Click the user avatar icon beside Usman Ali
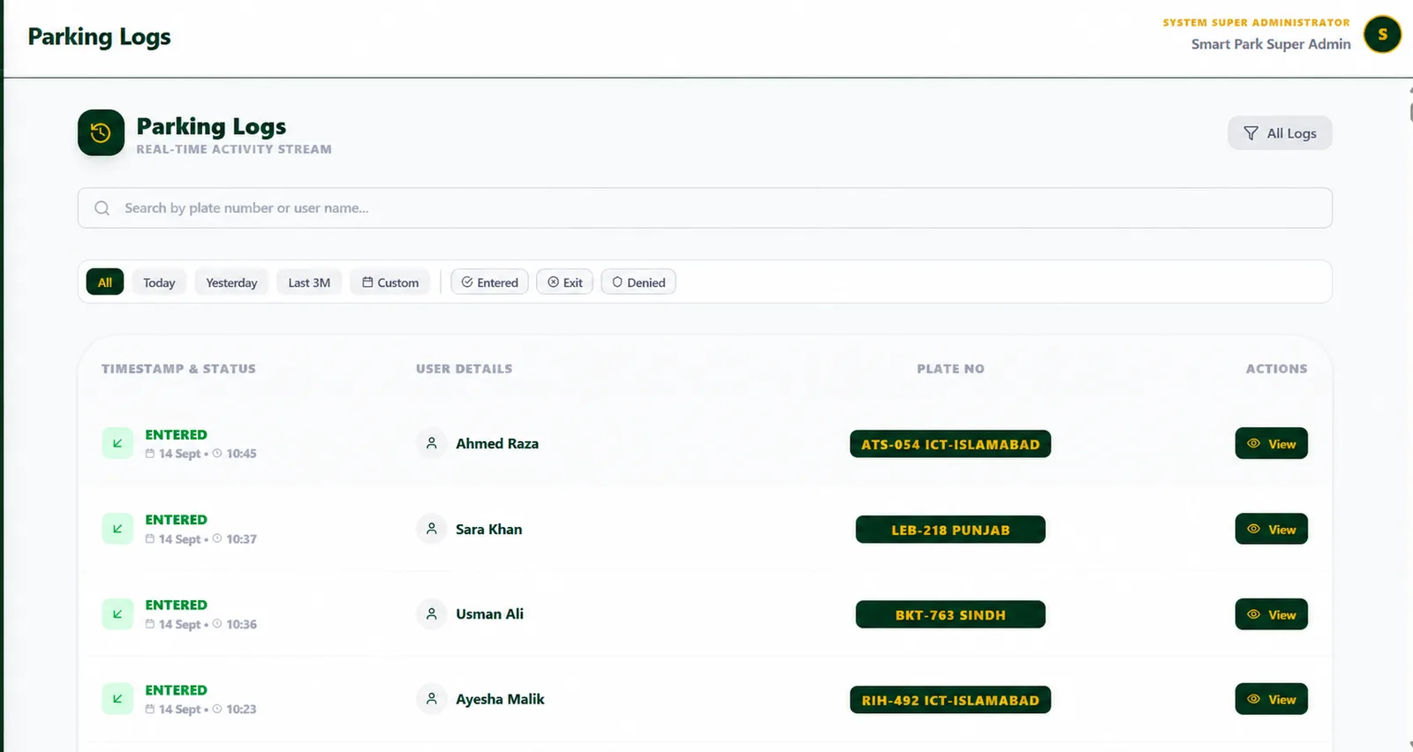Image resolution: width=1413 pixels, height=752 pixels. pyautogui.click(x=432, y=613)
